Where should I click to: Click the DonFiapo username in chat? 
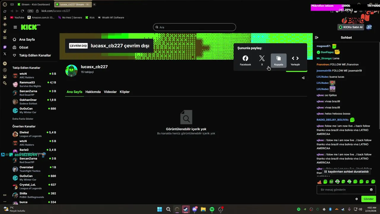point(327,52)
